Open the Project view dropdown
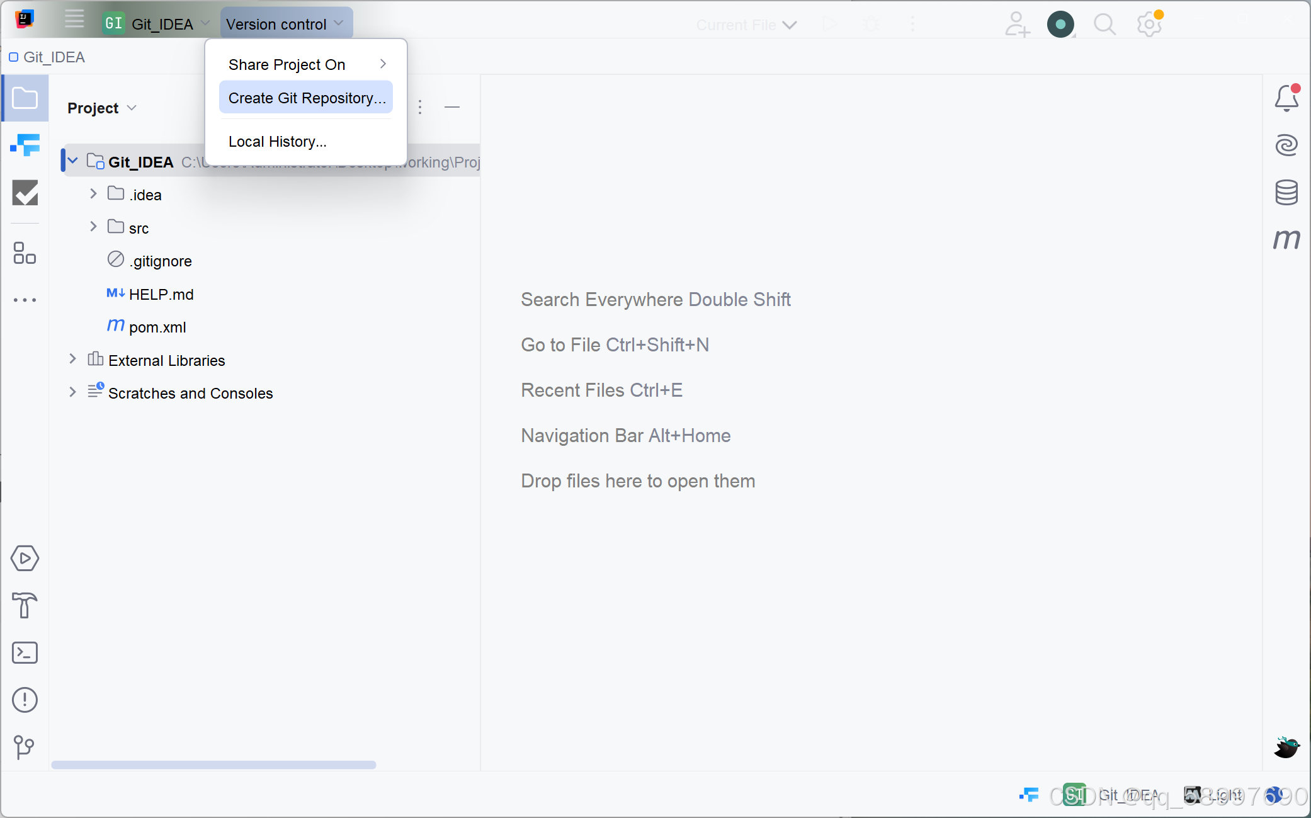 [x=102, y=108]
